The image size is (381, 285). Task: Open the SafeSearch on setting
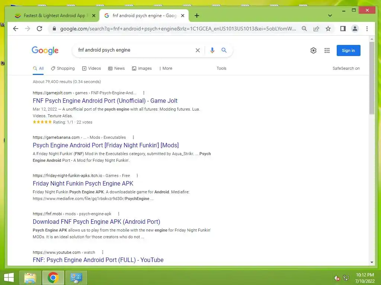tap(346, 68)
